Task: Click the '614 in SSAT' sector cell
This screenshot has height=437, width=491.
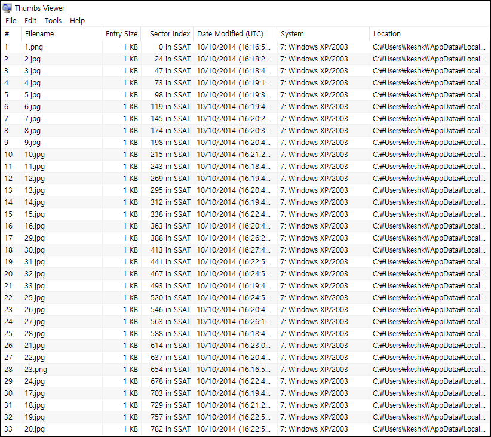Action: click(170, 345)
